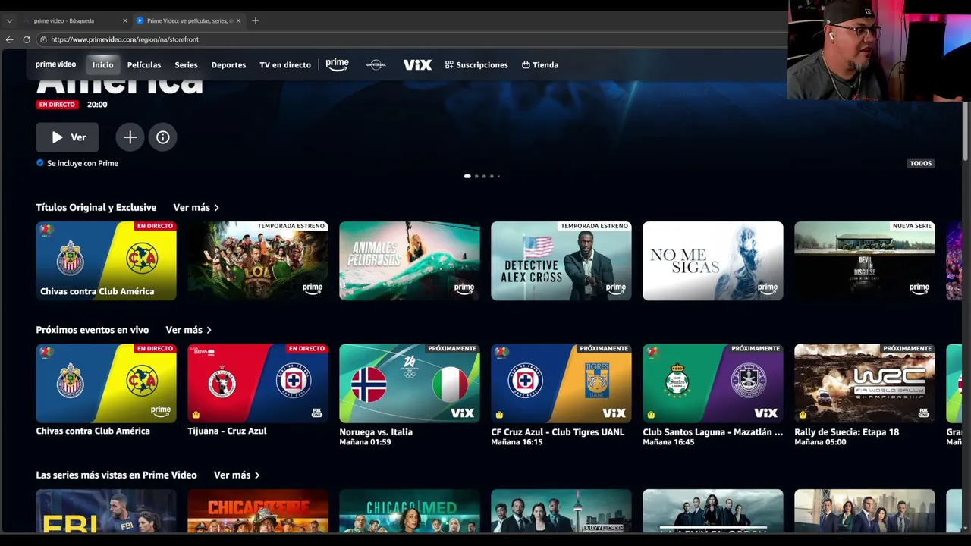Close the Prime Video storefront tab
Screen dimensions: 971x546
238,20
